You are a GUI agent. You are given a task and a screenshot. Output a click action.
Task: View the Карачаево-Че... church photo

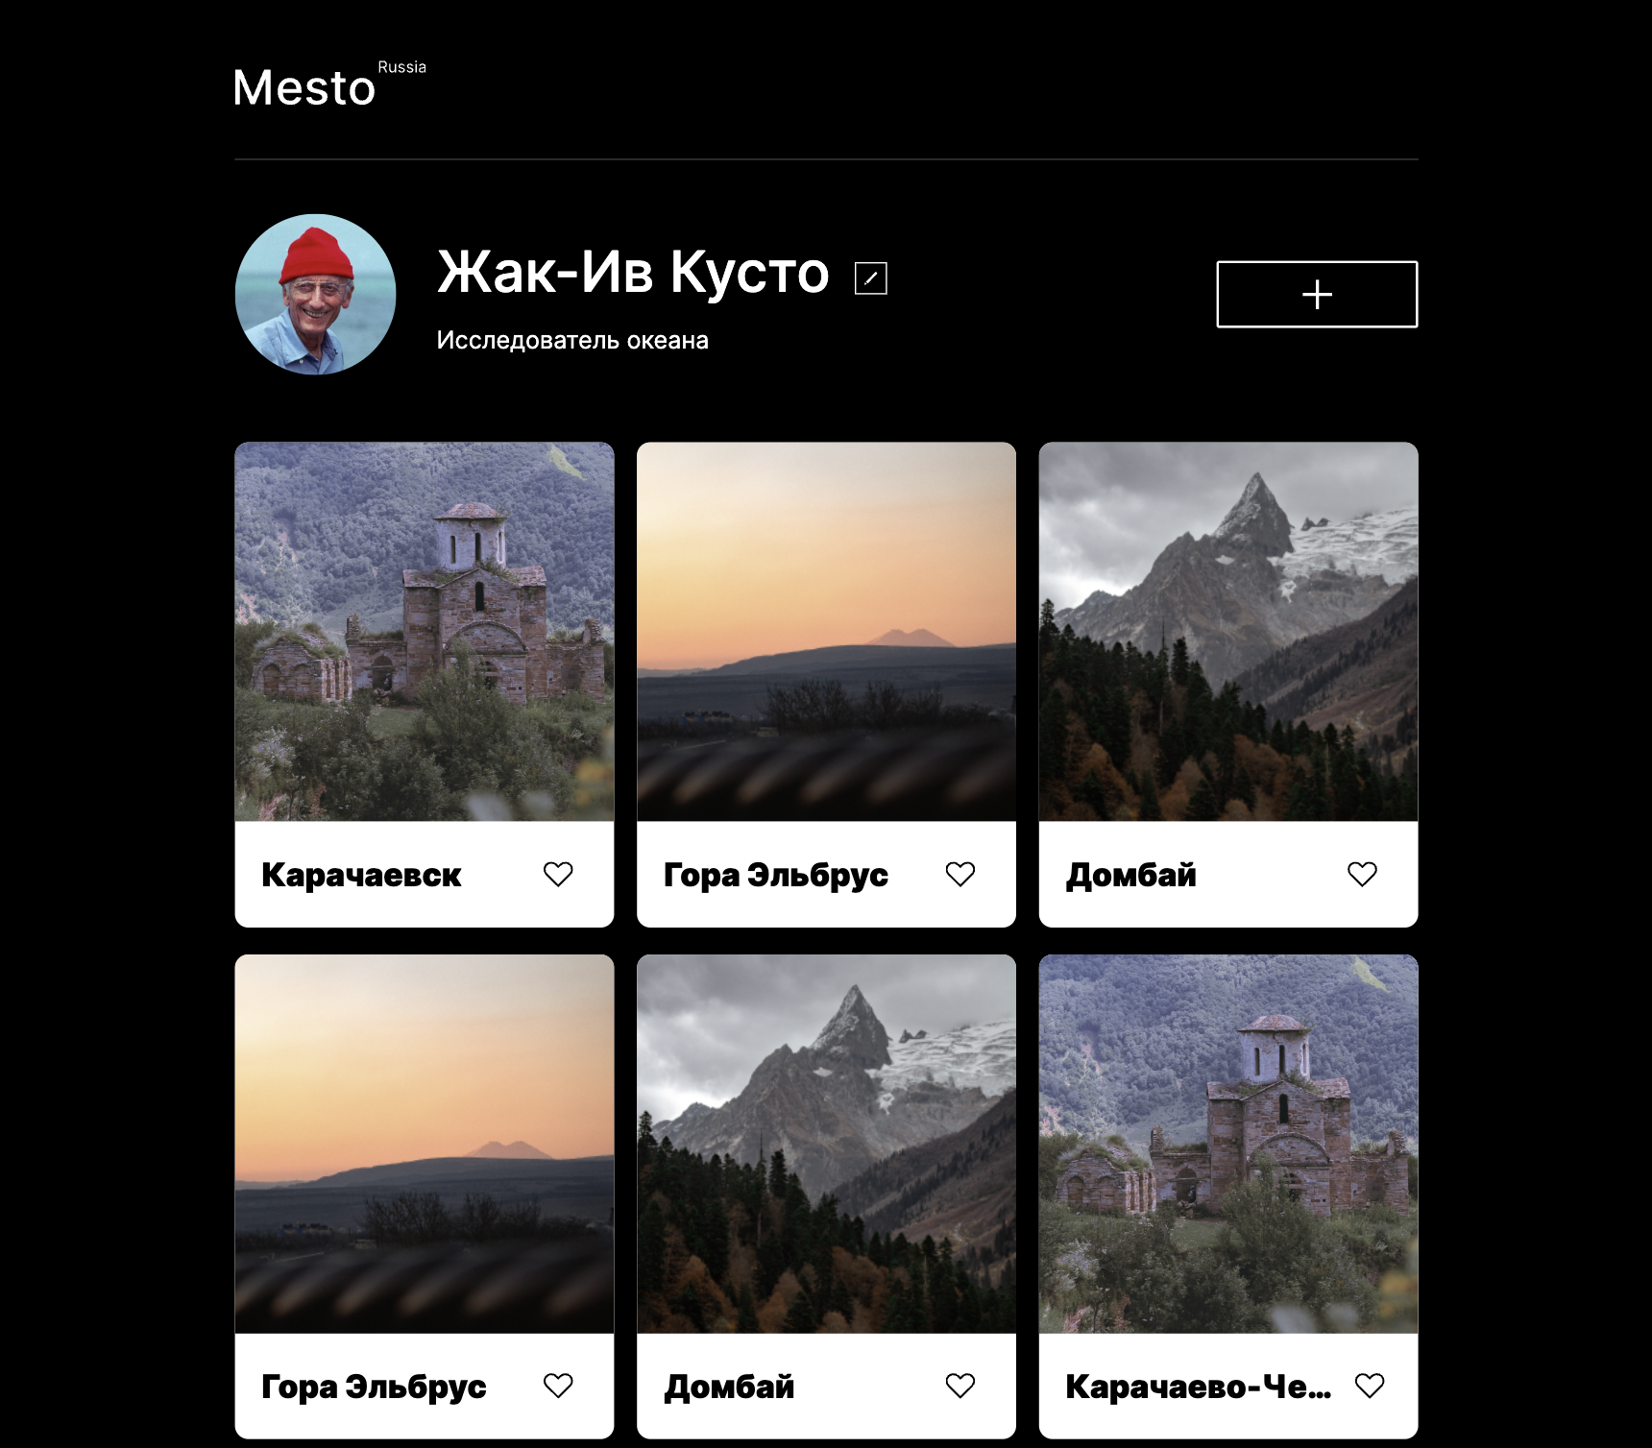point(1227,1144)
